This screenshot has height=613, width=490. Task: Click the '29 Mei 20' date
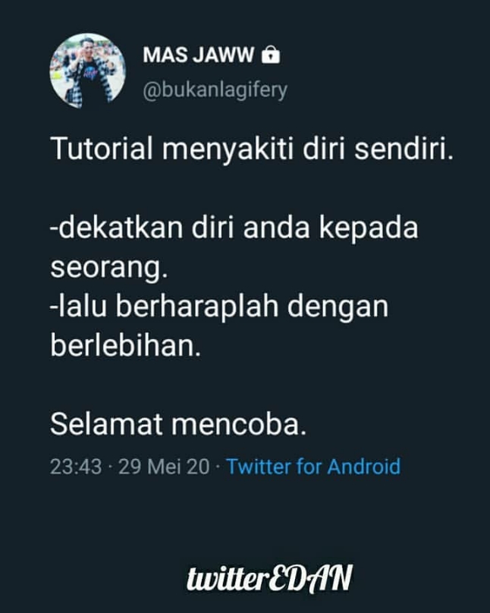164,467
